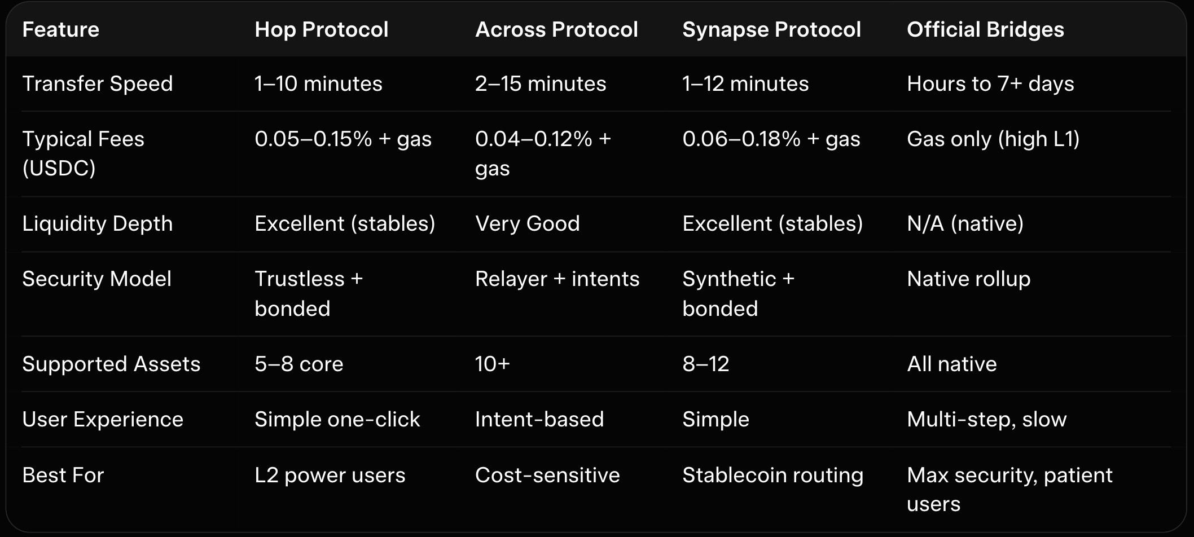Click the Liquidity Depth row label
This screenshot has height=537, width=1194.
point(98,223)
